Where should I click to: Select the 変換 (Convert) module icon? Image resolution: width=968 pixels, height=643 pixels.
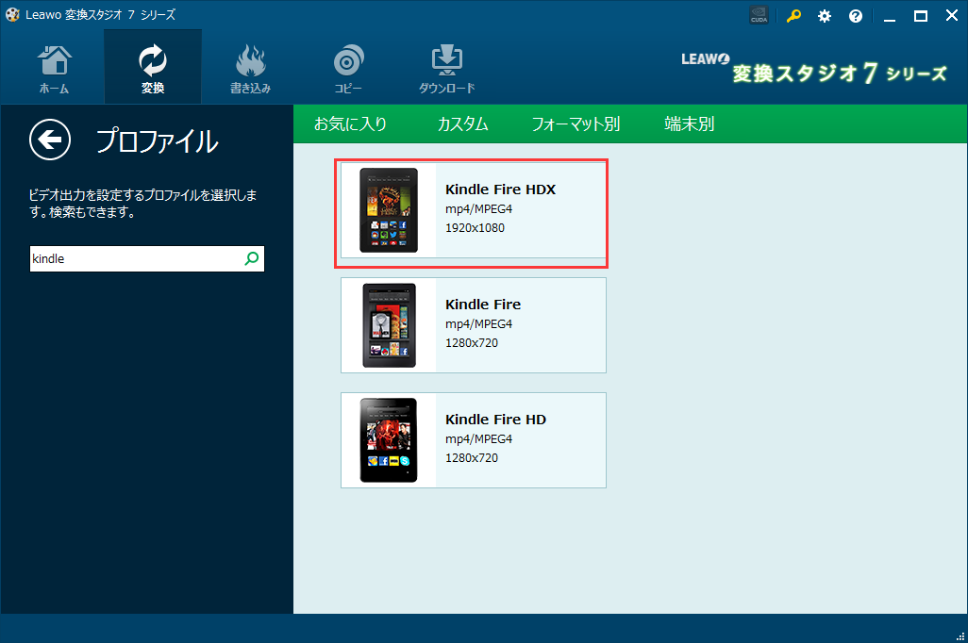153,66
